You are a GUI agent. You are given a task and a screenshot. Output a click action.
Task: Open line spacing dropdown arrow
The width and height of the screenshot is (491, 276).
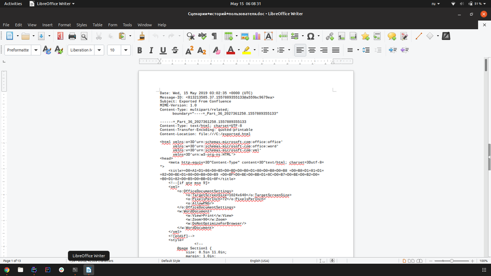358,50
